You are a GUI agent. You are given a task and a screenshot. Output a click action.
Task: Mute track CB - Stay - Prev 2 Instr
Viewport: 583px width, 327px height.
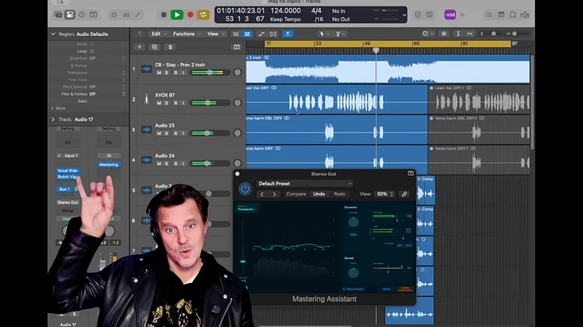159,73
